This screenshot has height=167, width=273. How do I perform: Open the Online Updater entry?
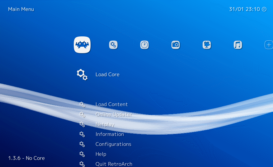[x=114, y=114]
